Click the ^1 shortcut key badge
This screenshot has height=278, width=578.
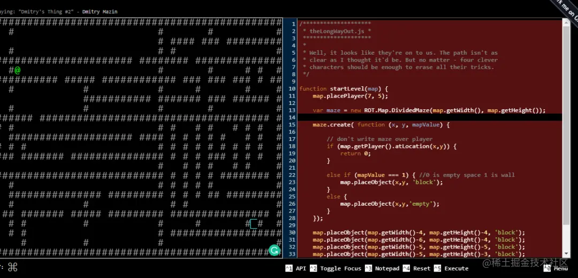(x=289, y=268)
